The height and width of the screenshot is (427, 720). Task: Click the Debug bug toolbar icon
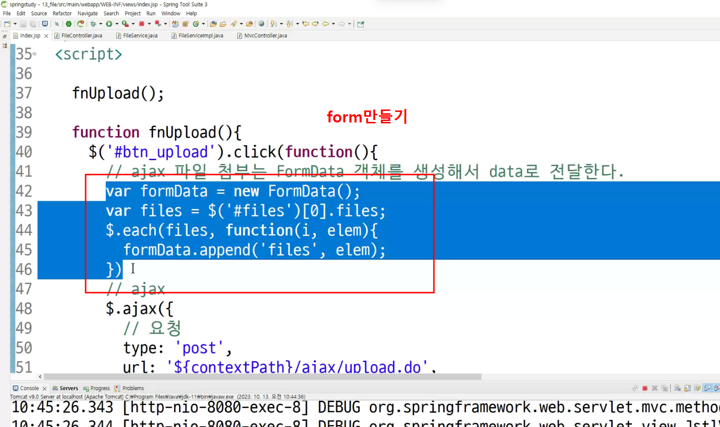[93, 24]
